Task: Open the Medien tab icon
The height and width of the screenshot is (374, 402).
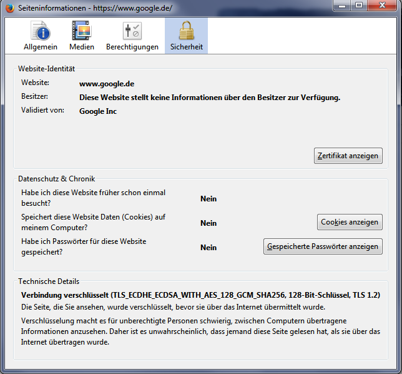Action: tap(82, 31)
